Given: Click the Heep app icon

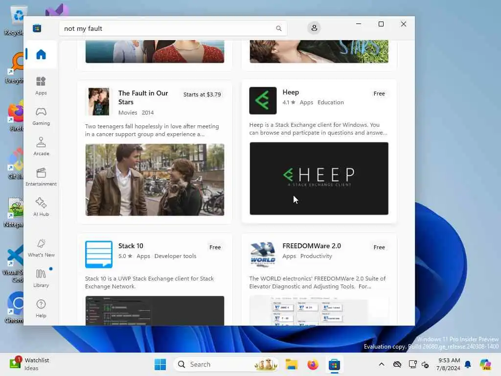Looking at the screenshot, I should click(263, 100).
